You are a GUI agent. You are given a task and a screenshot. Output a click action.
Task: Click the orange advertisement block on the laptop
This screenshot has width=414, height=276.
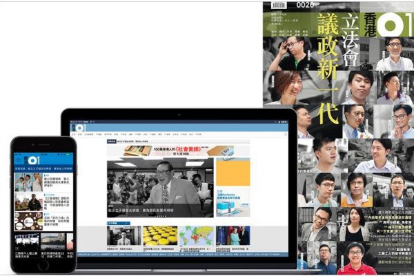233,173
